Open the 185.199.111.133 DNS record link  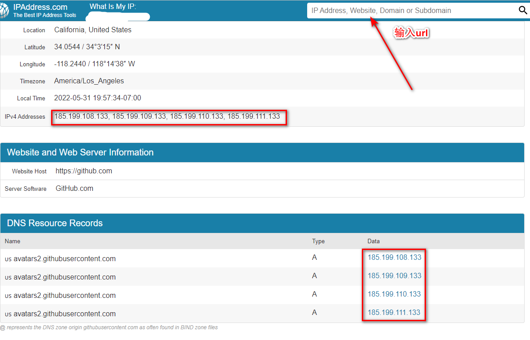[394, 312]
